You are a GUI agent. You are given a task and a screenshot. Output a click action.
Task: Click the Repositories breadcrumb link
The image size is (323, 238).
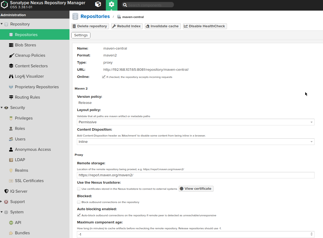point(95,16)
